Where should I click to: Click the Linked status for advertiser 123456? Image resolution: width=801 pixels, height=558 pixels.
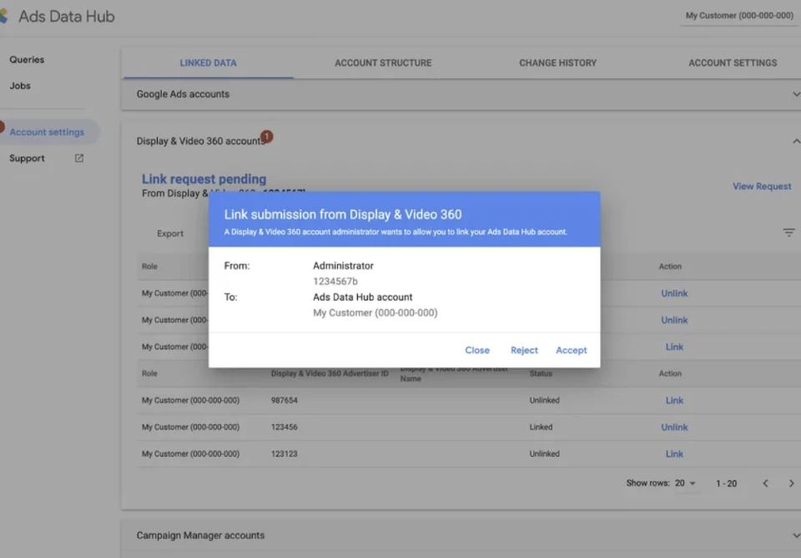coord(541,427)
